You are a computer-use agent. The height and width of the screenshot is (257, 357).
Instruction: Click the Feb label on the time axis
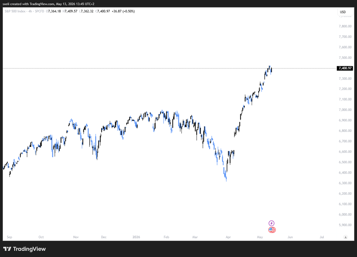(x=166, y=237)
